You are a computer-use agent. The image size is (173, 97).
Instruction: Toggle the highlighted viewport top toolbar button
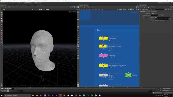click(x=40, y=9)
